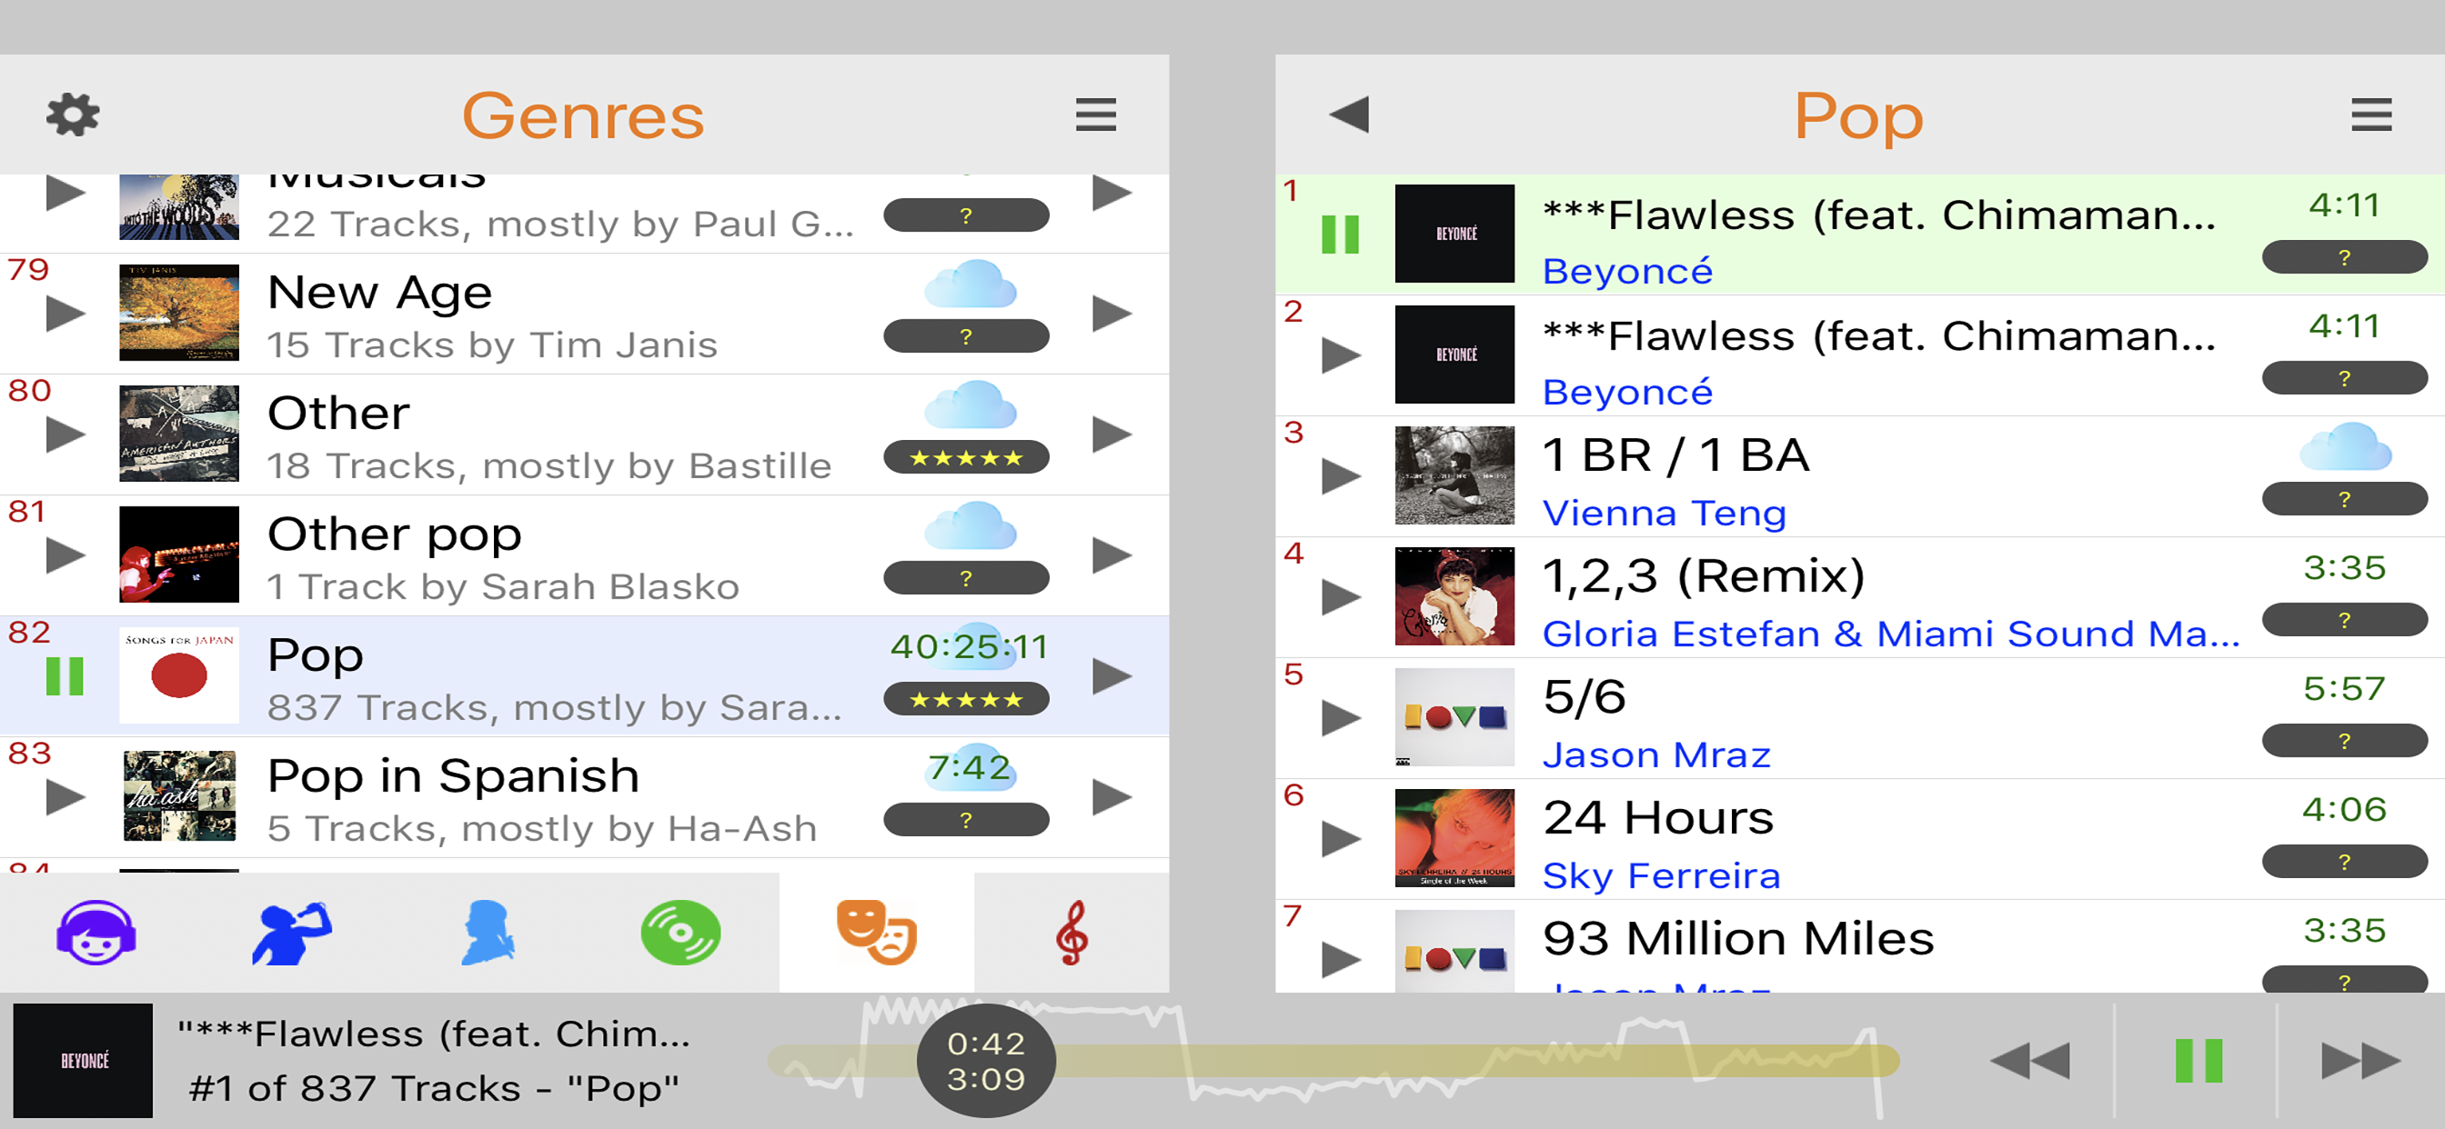Open Vienna Teng artist link

[x=1664, y=514]
